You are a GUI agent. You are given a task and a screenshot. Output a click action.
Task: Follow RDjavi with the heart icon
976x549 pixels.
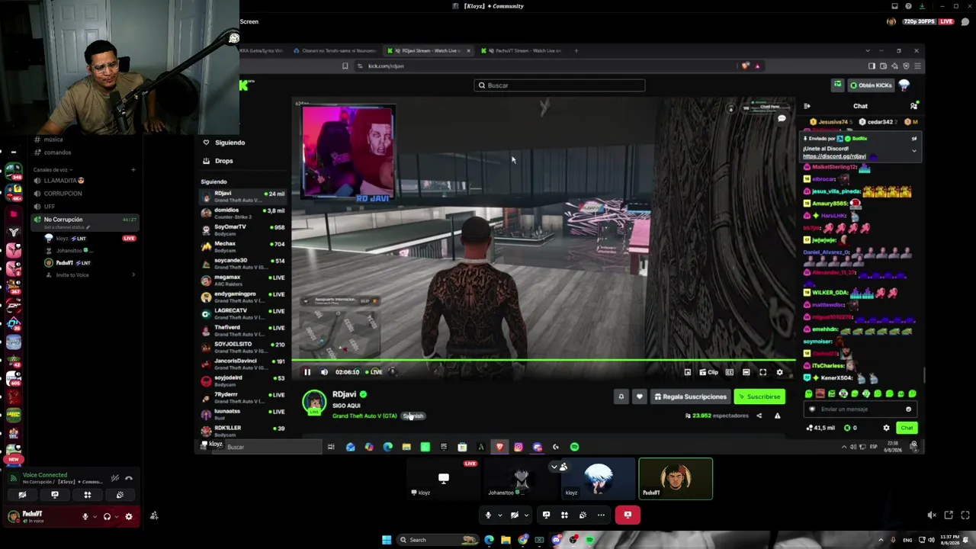[639, 396]
